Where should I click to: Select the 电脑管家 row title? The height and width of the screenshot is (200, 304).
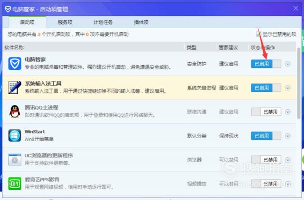(35, 59)
